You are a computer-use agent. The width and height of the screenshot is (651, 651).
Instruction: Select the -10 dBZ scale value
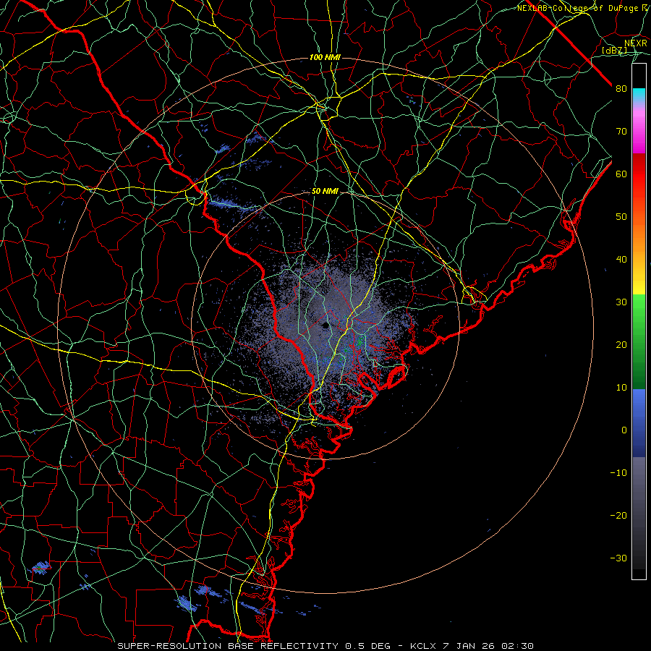[x=618, y=472]
